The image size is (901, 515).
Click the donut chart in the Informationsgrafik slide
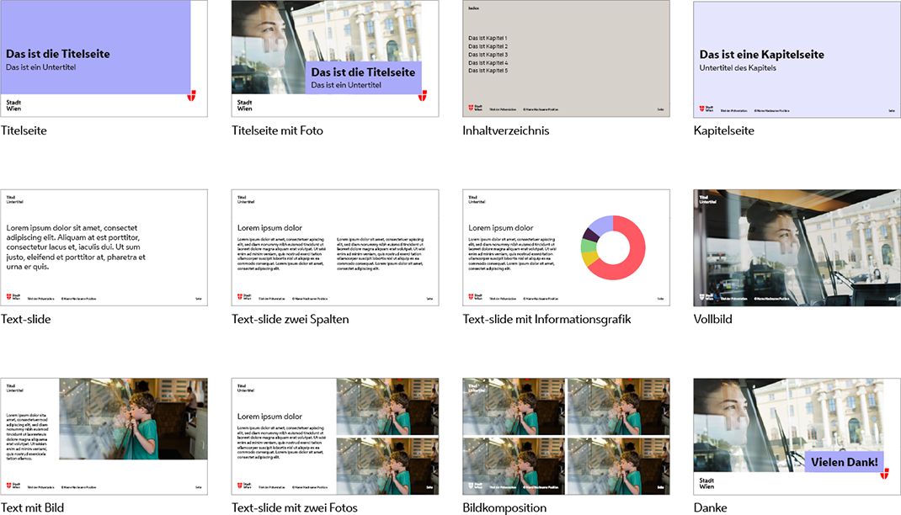point(613,247)
